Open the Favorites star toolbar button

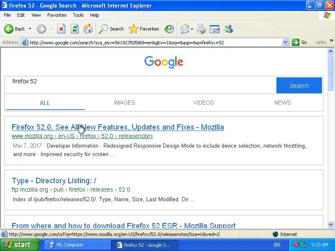[144, 29]
